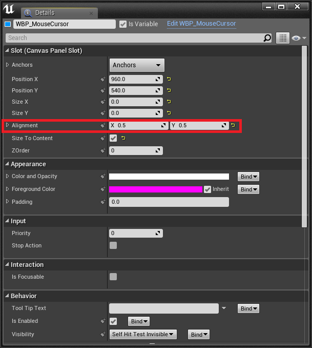Open Bind menu for Color and Opacity

click(x=248, y=177)
